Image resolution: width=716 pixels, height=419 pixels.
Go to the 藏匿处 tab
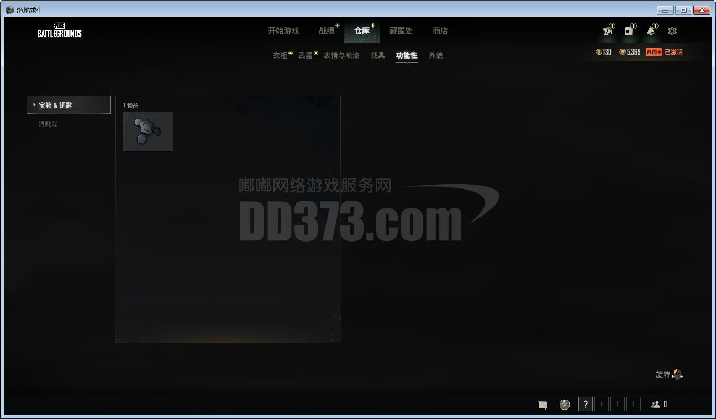[401, 31]
